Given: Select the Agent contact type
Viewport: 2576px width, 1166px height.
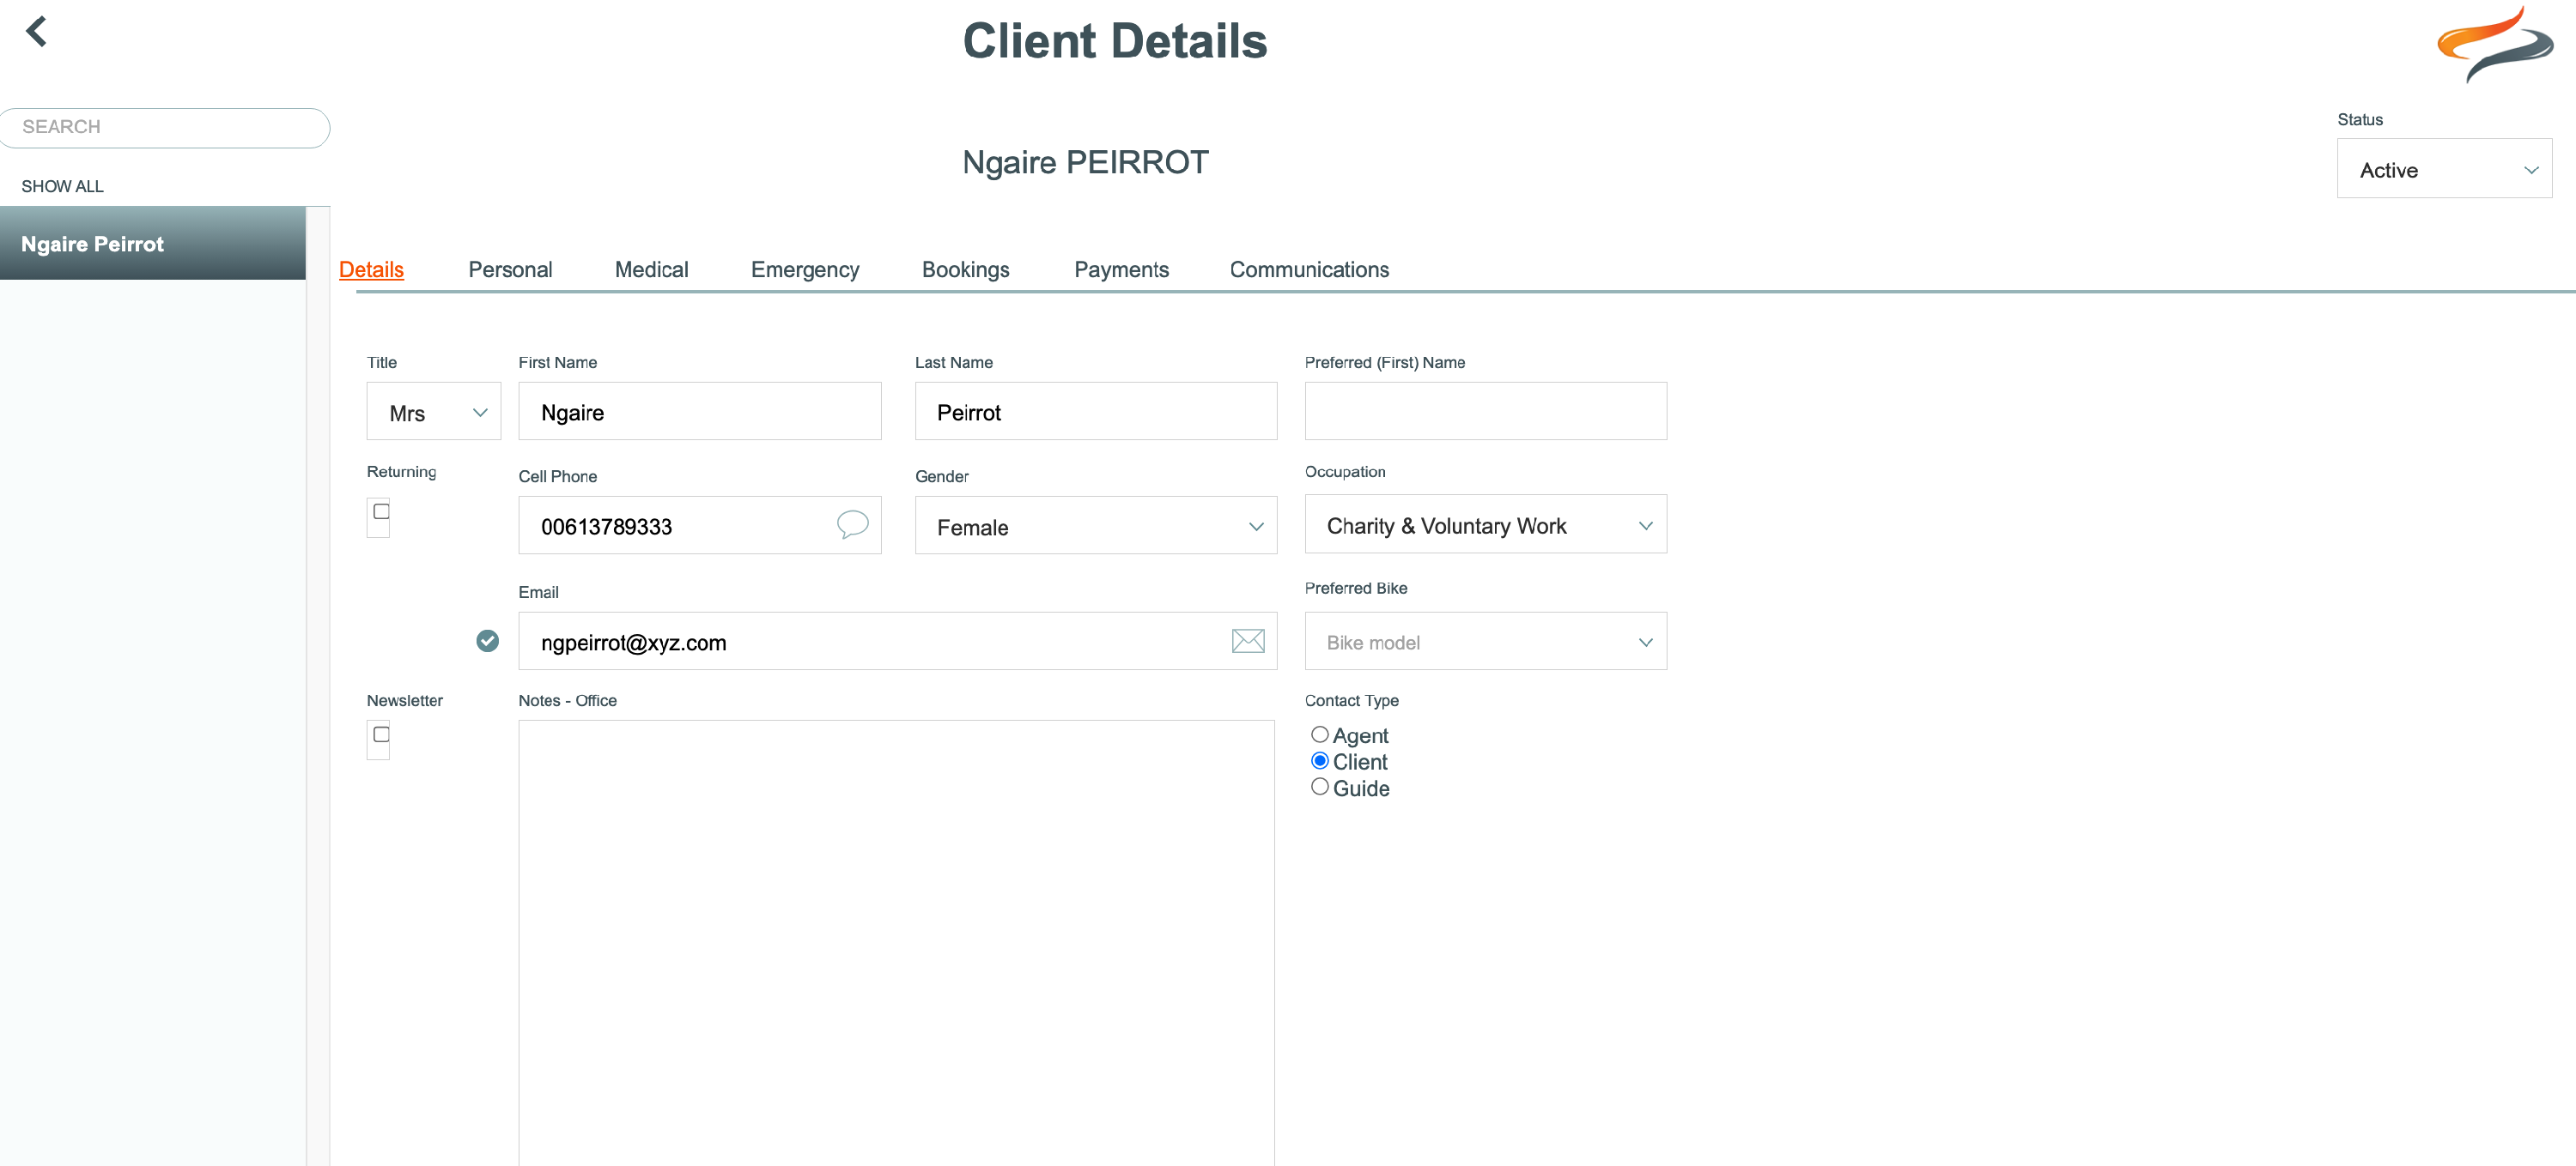Looking at the screenshot, I should click(x=1319, y=734).
